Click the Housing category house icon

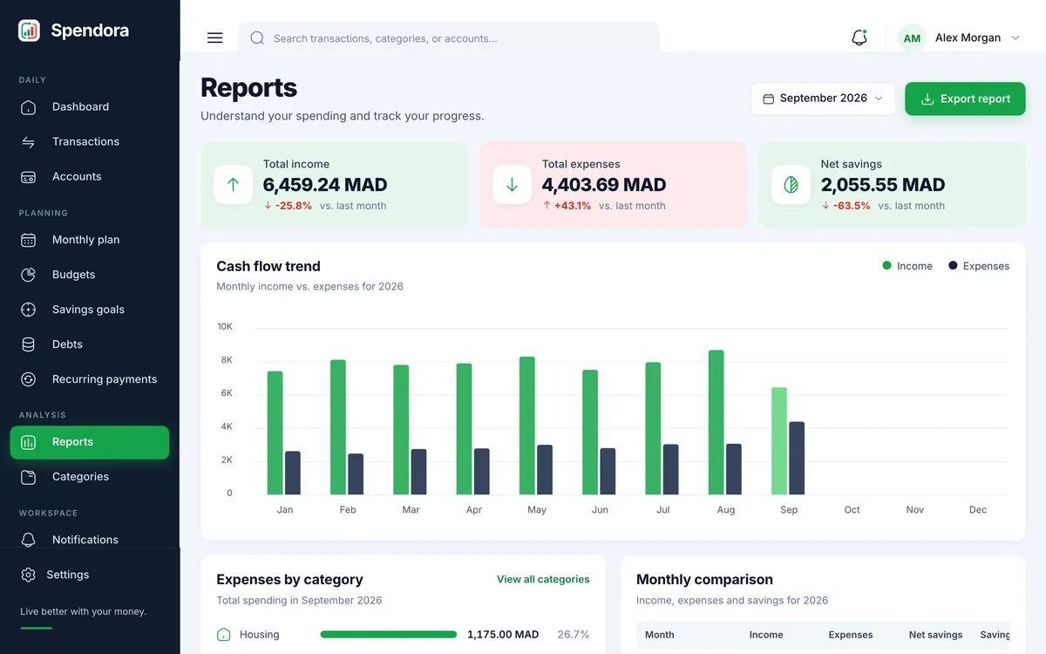point(223,635)
